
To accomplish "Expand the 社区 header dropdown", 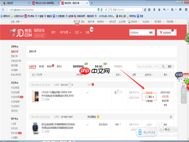I will tap(78, 33).
